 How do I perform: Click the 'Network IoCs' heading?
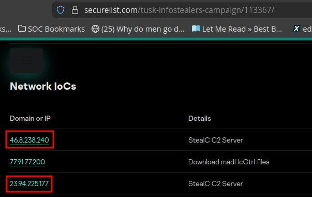(x=43, y=86)
